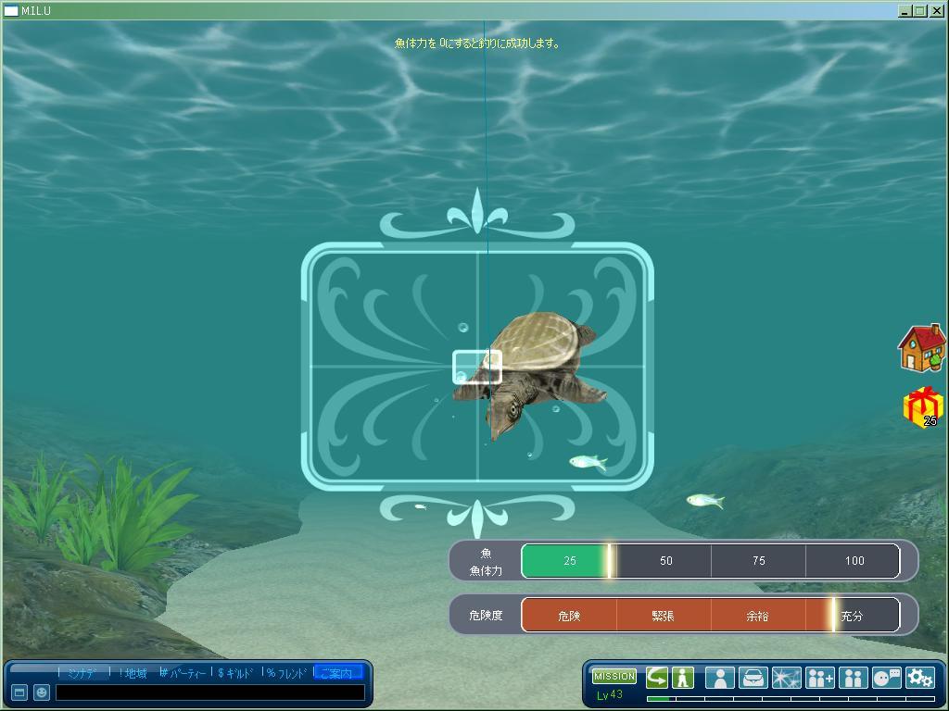Switch to the パーティー chat tab
This screenshot has height=711, width=949.
(x=184, y=673)
